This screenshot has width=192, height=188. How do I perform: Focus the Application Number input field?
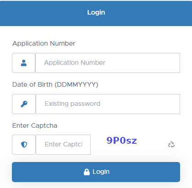108,63
